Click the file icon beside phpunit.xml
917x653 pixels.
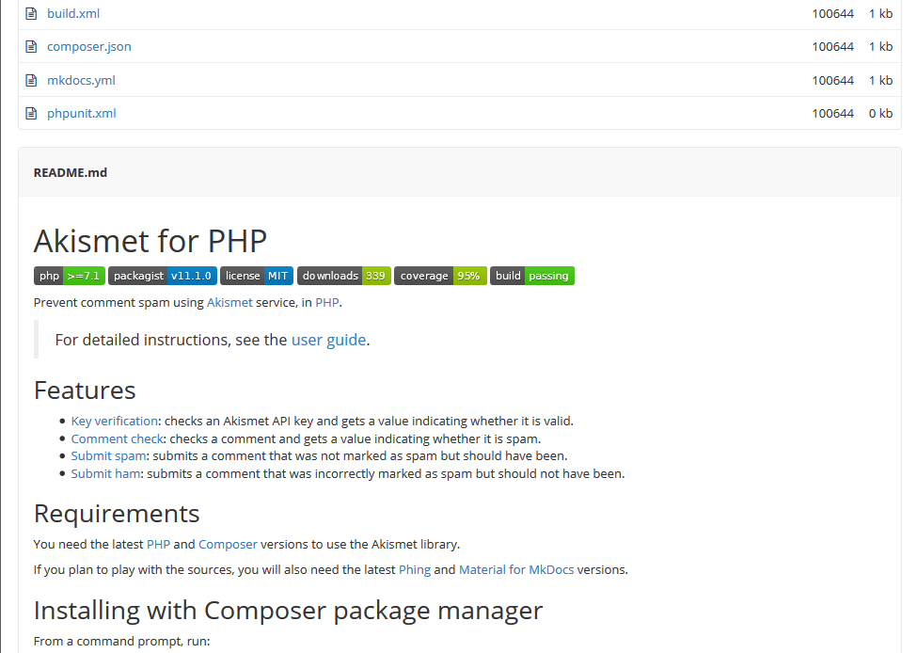(x=33, y=113)
